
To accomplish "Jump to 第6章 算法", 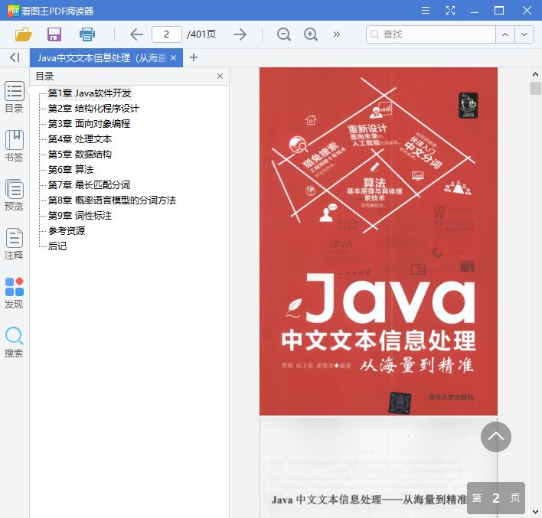I will (71, 170).
